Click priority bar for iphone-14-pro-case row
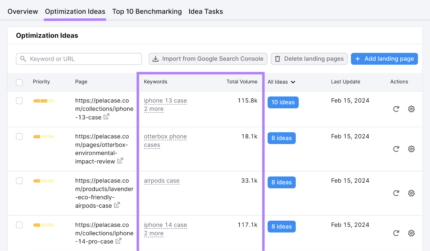430x251 pixels. pyautogui.click(x=44, y=225)
